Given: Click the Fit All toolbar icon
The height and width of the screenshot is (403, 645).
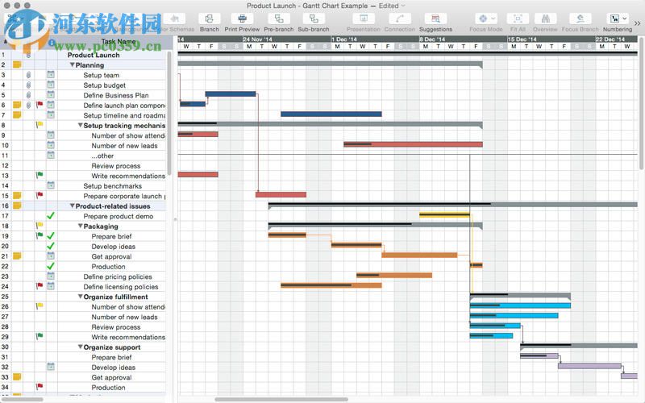Looking at the screenshot, I should click(518, 19).
